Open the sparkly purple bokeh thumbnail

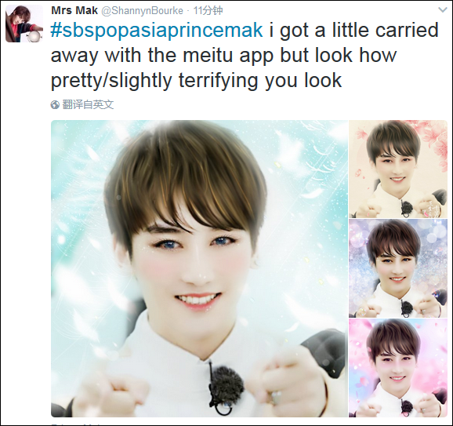pos(398,268)
